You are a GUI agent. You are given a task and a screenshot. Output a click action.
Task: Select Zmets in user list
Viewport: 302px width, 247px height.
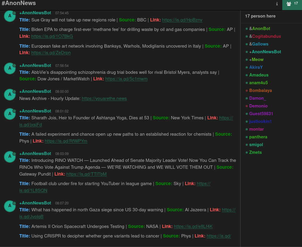coord(255,152)
